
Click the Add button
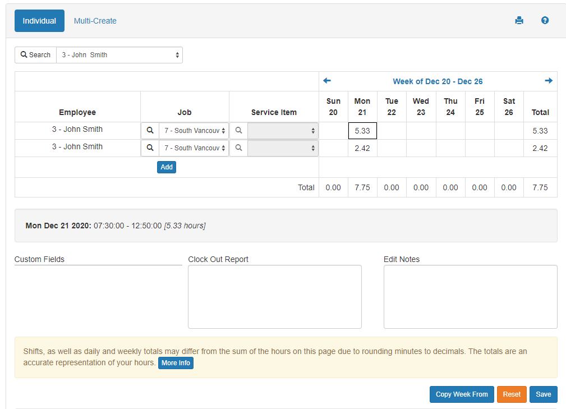pyautogui.click(x=167, y=167)
